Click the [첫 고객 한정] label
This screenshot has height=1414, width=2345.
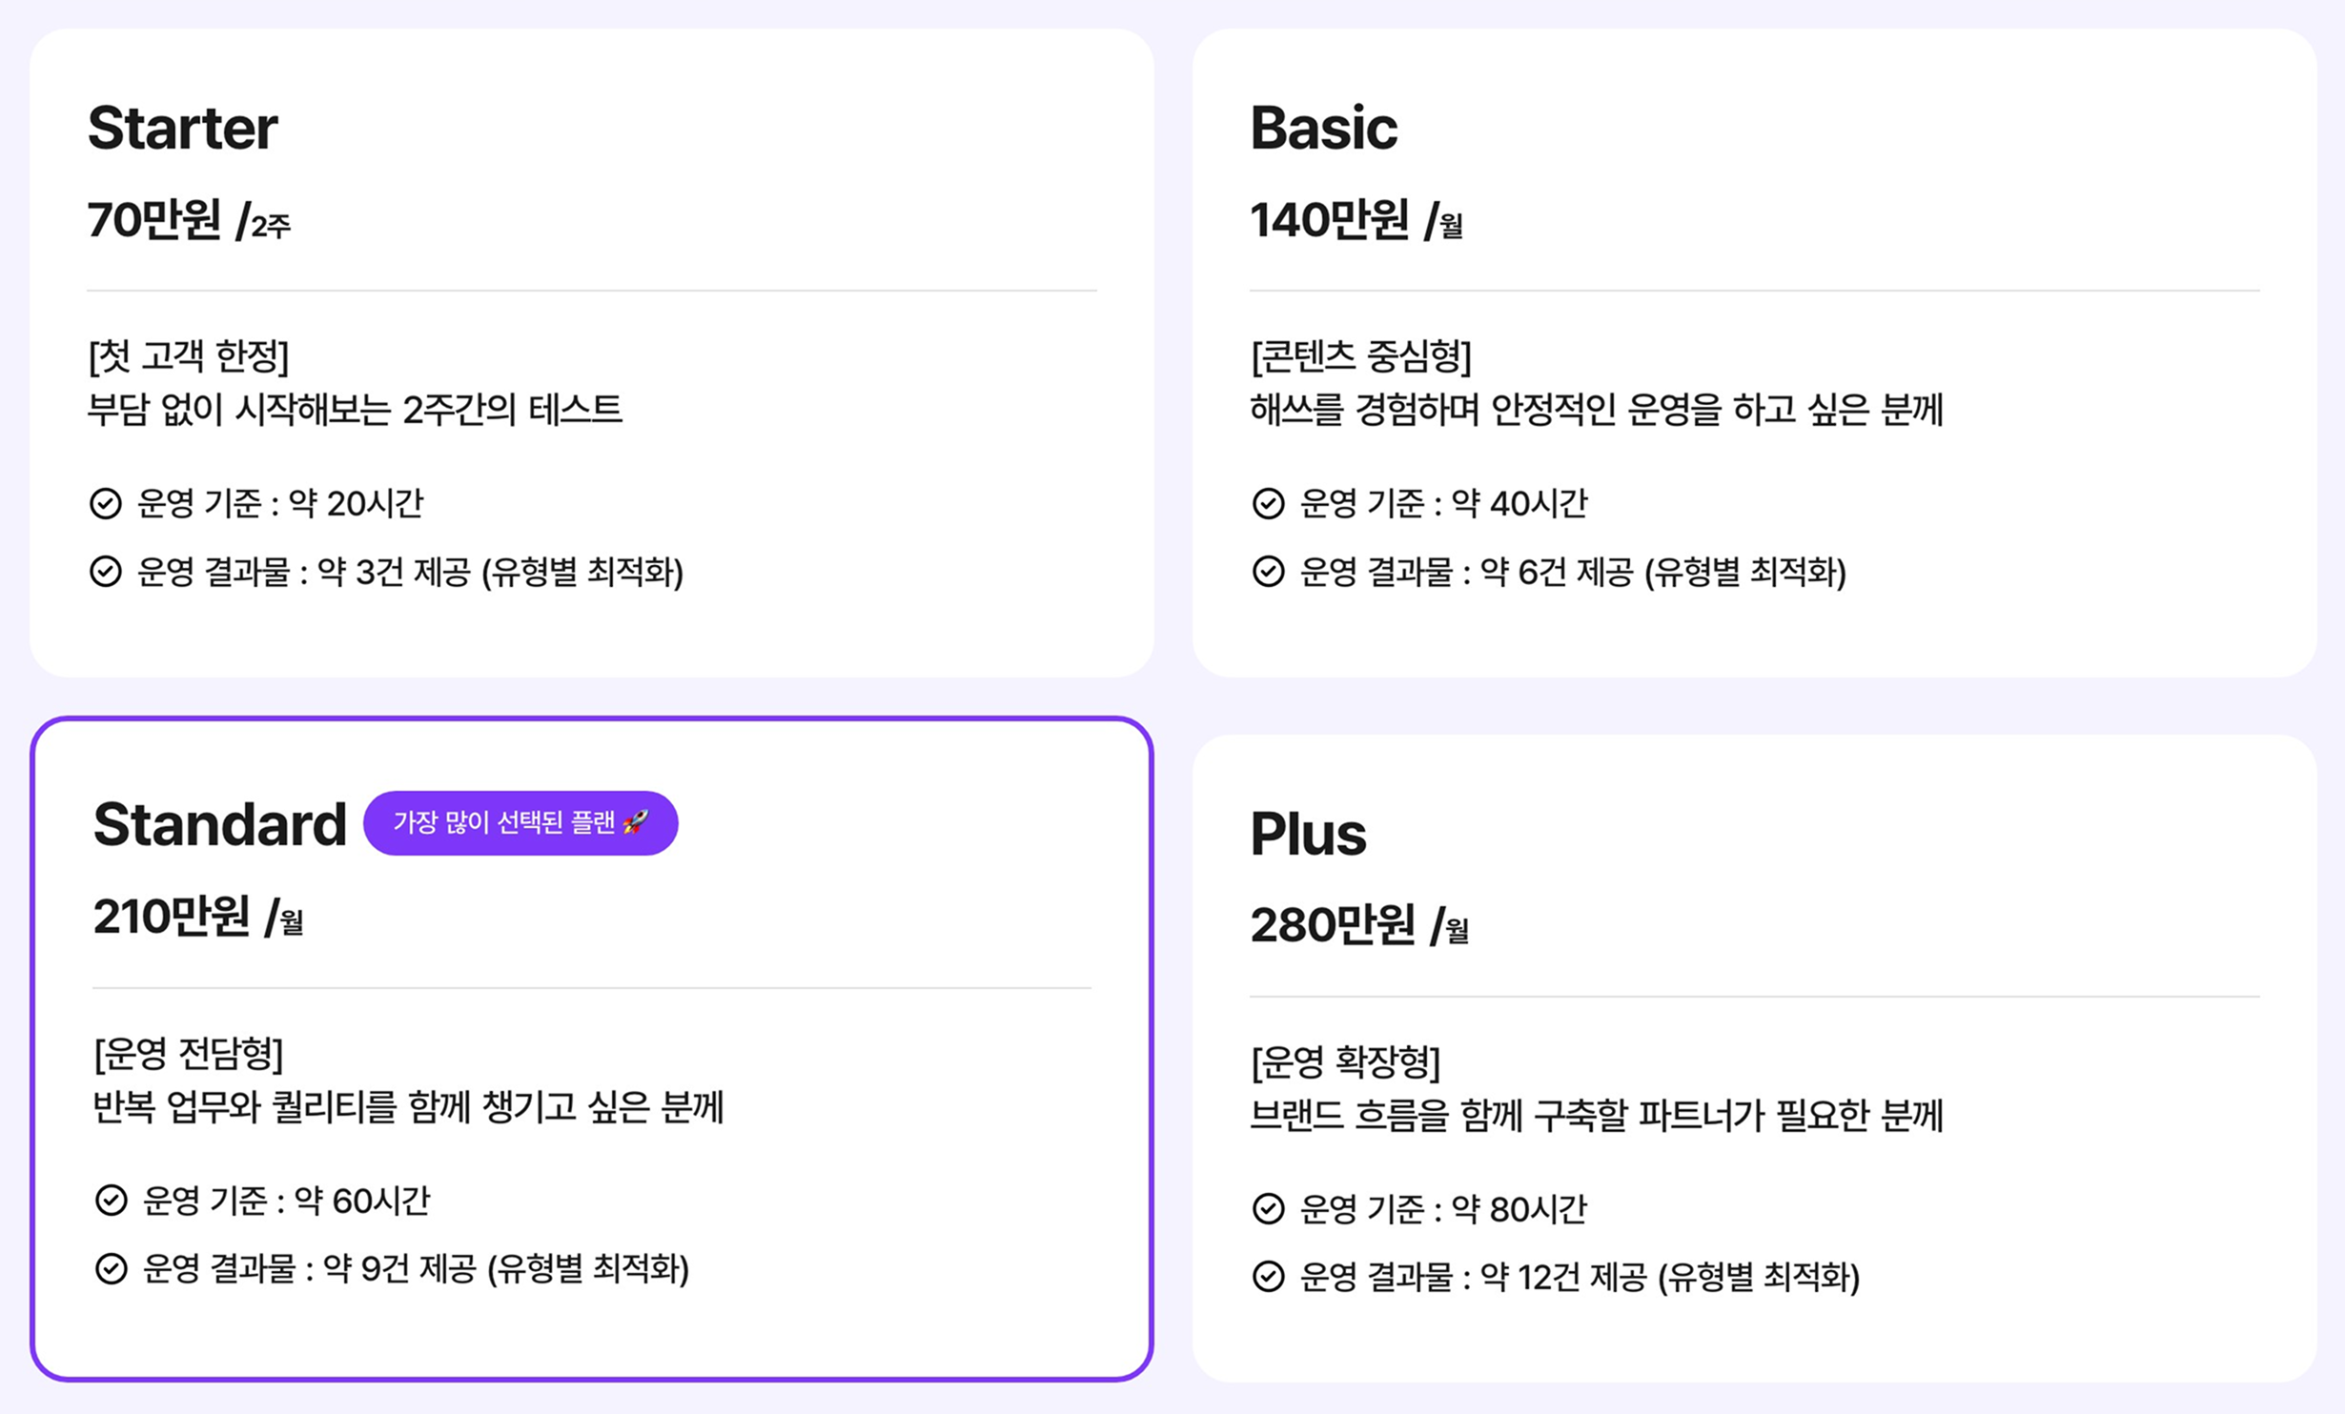click(189, 356)
